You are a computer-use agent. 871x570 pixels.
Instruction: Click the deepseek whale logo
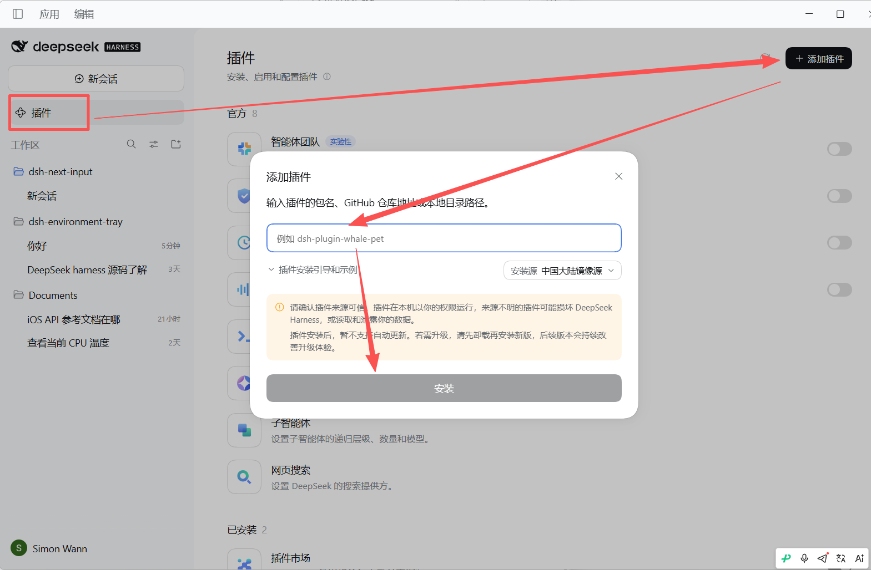tap(19, 47)
